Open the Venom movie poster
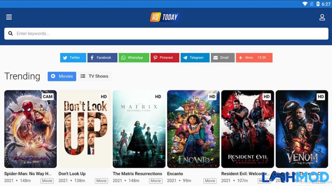The width and height of the screenshot is (332, 186). click(302, 129)
